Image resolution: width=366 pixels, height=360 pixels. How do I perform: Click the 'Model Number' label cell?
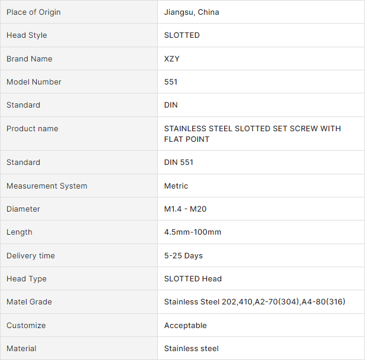tap(34, 82)
